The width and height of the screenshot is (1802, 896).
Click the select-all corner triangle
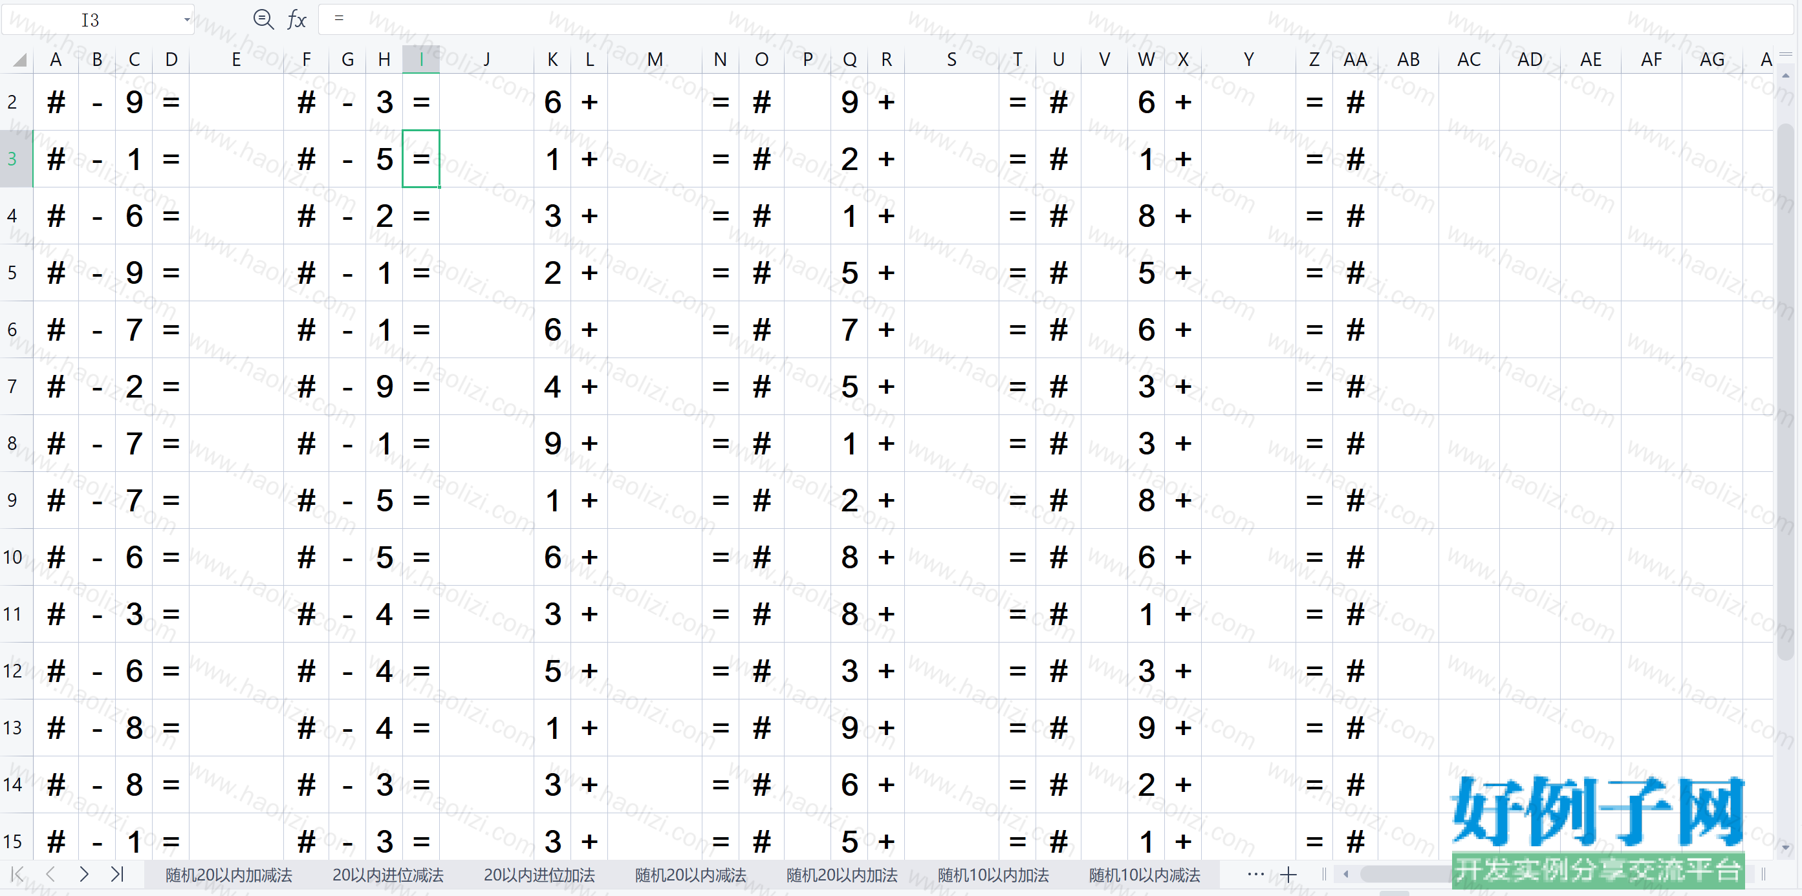click(19, 60)
